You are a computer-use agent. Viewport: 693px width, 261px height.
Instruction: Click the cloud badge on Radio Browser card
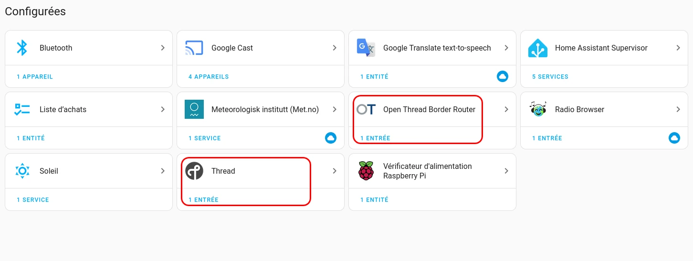tap(674, 138)
